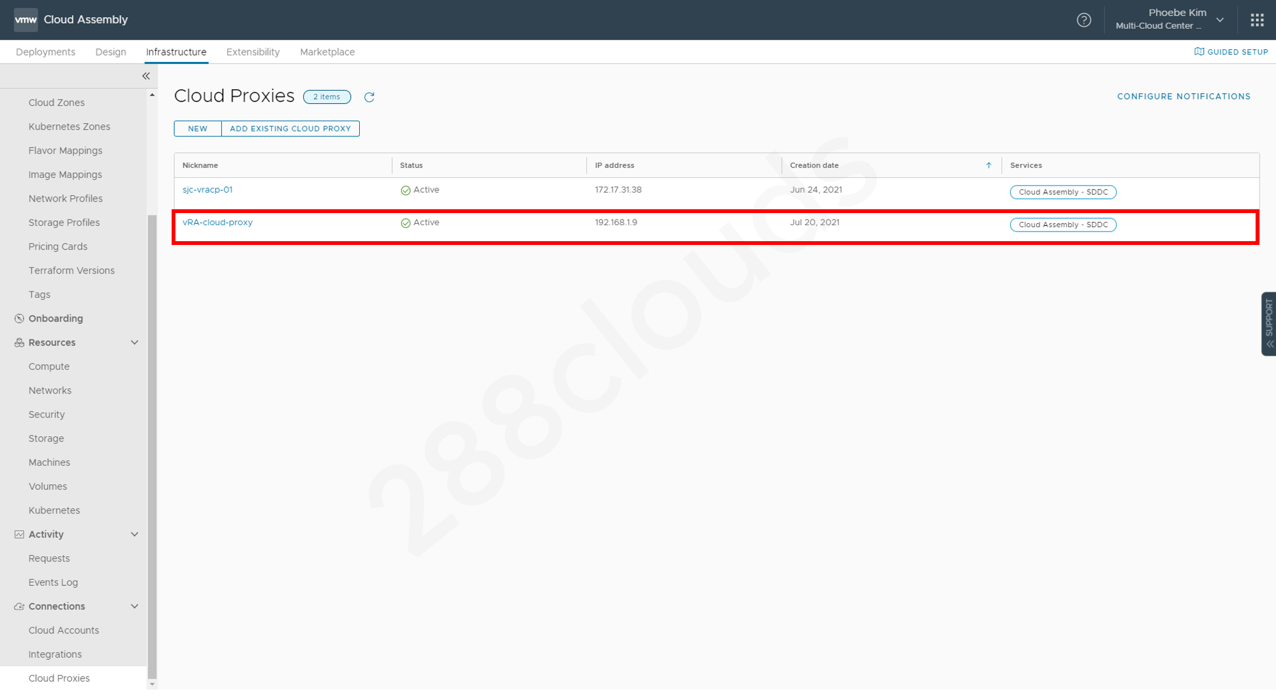The width and height of the screenshot is (1276, 696).
Task: Collapse the Connections section chevron
Action: click(x=135, y=607)
